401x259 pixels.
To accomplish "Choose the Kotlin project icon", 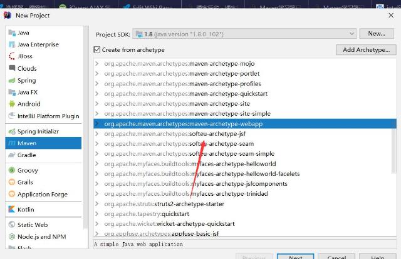I will 12,210.
